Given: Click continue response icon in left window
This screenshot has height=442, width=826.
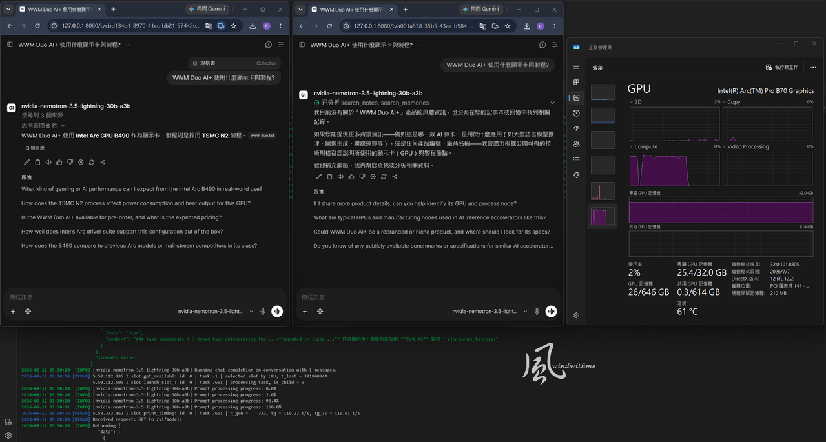Looking at the screenshot, I should (81, 162).
